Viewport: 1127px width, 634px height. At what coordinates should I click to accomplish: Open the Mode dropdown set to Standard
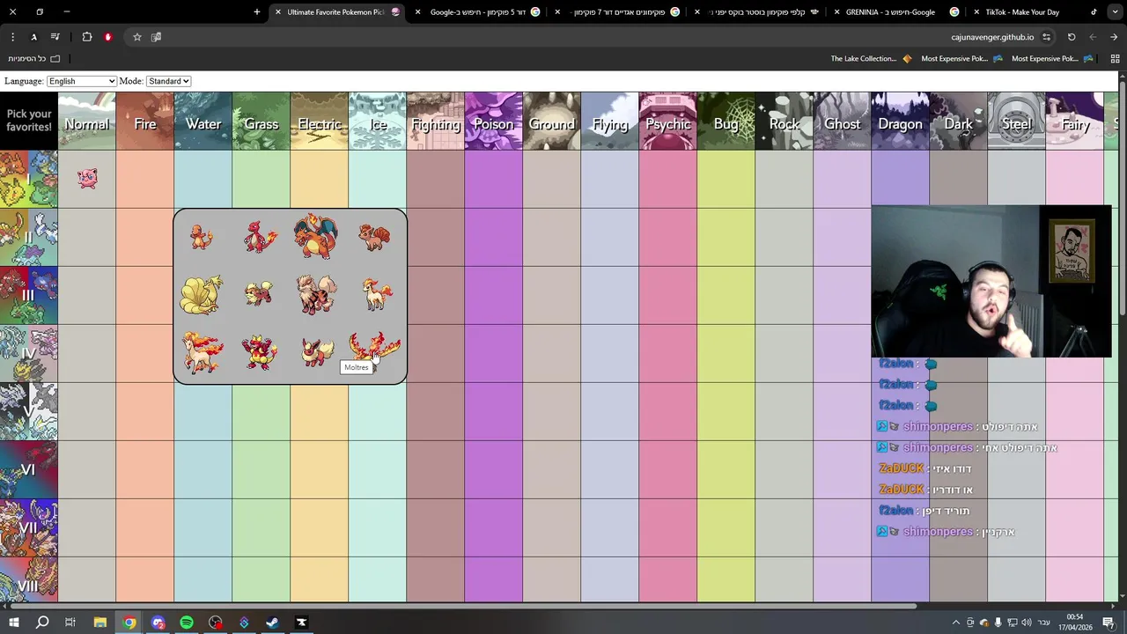(x=169, y=81)
